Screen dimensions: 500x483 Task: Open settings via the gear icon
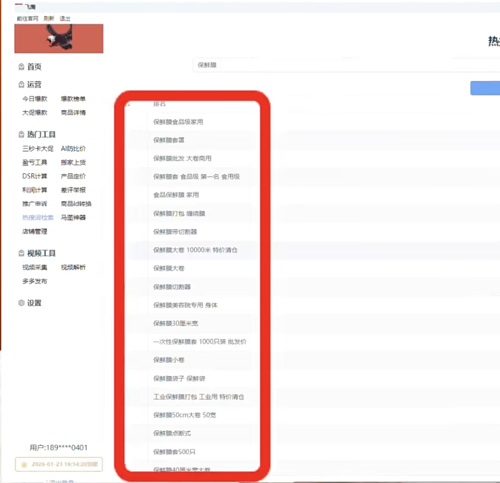[22, 303]
